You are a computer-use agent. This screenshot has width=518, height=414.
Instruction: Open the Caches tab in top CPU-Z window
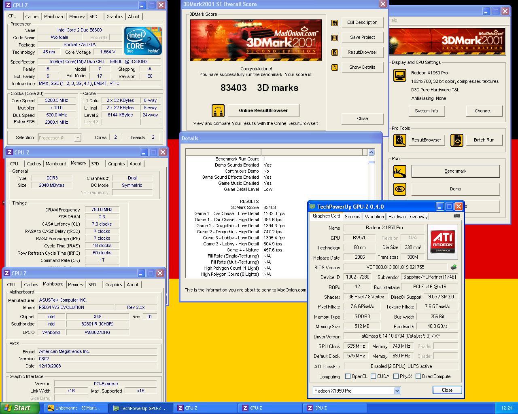click(x=32, y=17)
